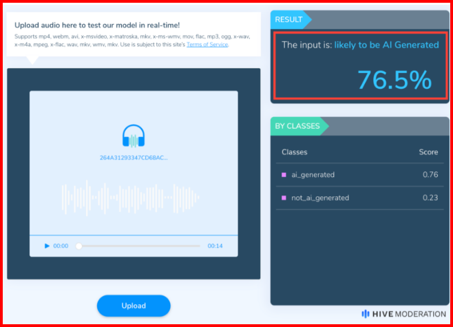Click the Score column header
453x327 pixels.
coord(428,152)
